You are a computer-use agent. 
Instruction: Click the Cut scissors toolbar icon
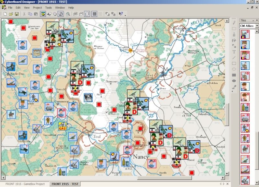tap(24, 14)
